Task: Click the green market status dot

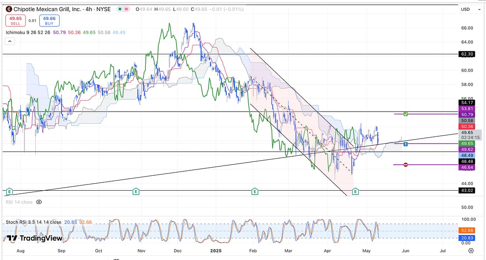Action: click(x=120, y=9)
